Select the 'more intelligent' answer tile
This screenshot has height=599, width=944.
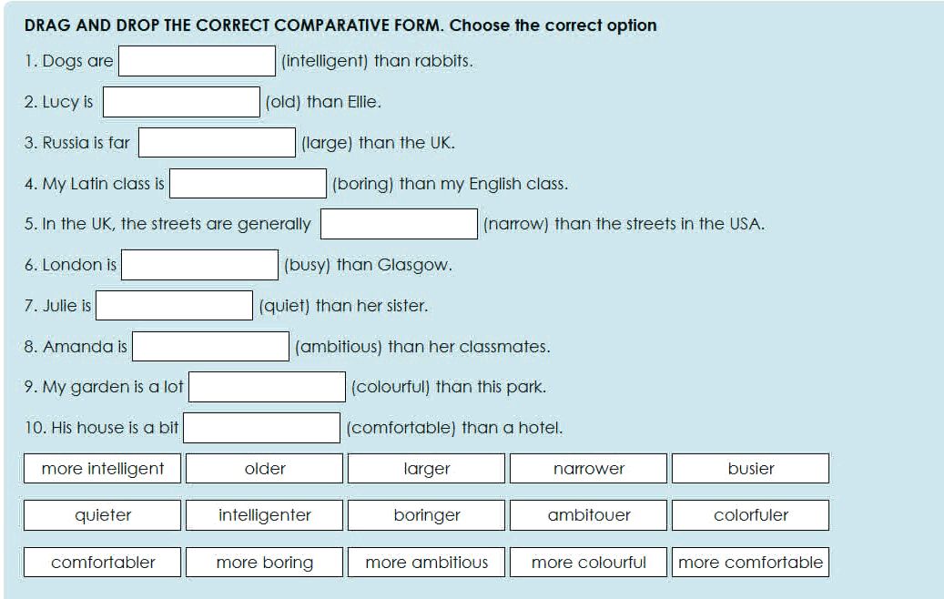click(x=101, y=468)
